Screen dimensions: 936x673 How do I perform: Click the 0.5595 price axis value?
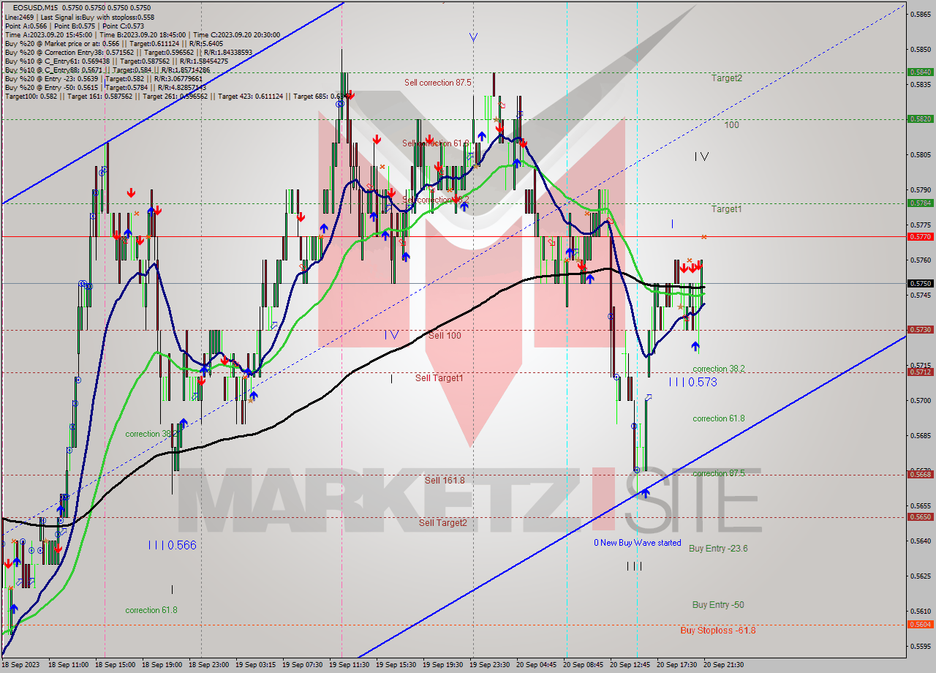tap(920, 646)
